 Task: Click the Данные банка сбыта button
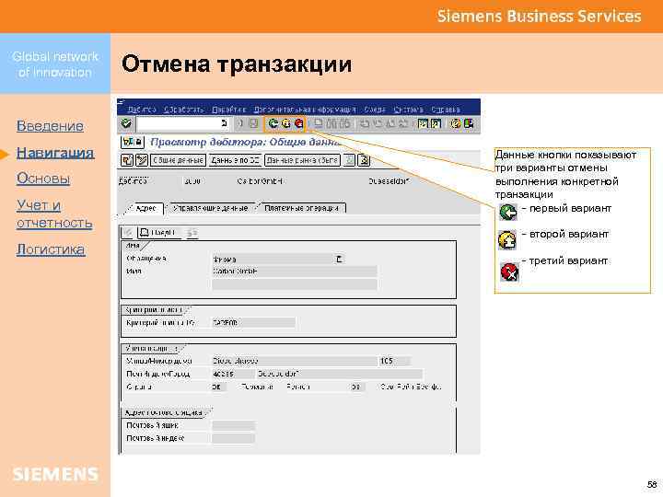pyautogui.click(x=302, y=160)
